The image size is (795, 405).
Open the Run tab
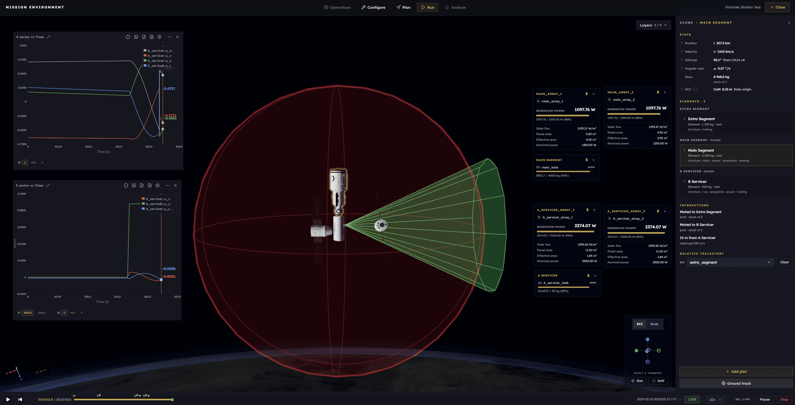[x=427, y=7]
